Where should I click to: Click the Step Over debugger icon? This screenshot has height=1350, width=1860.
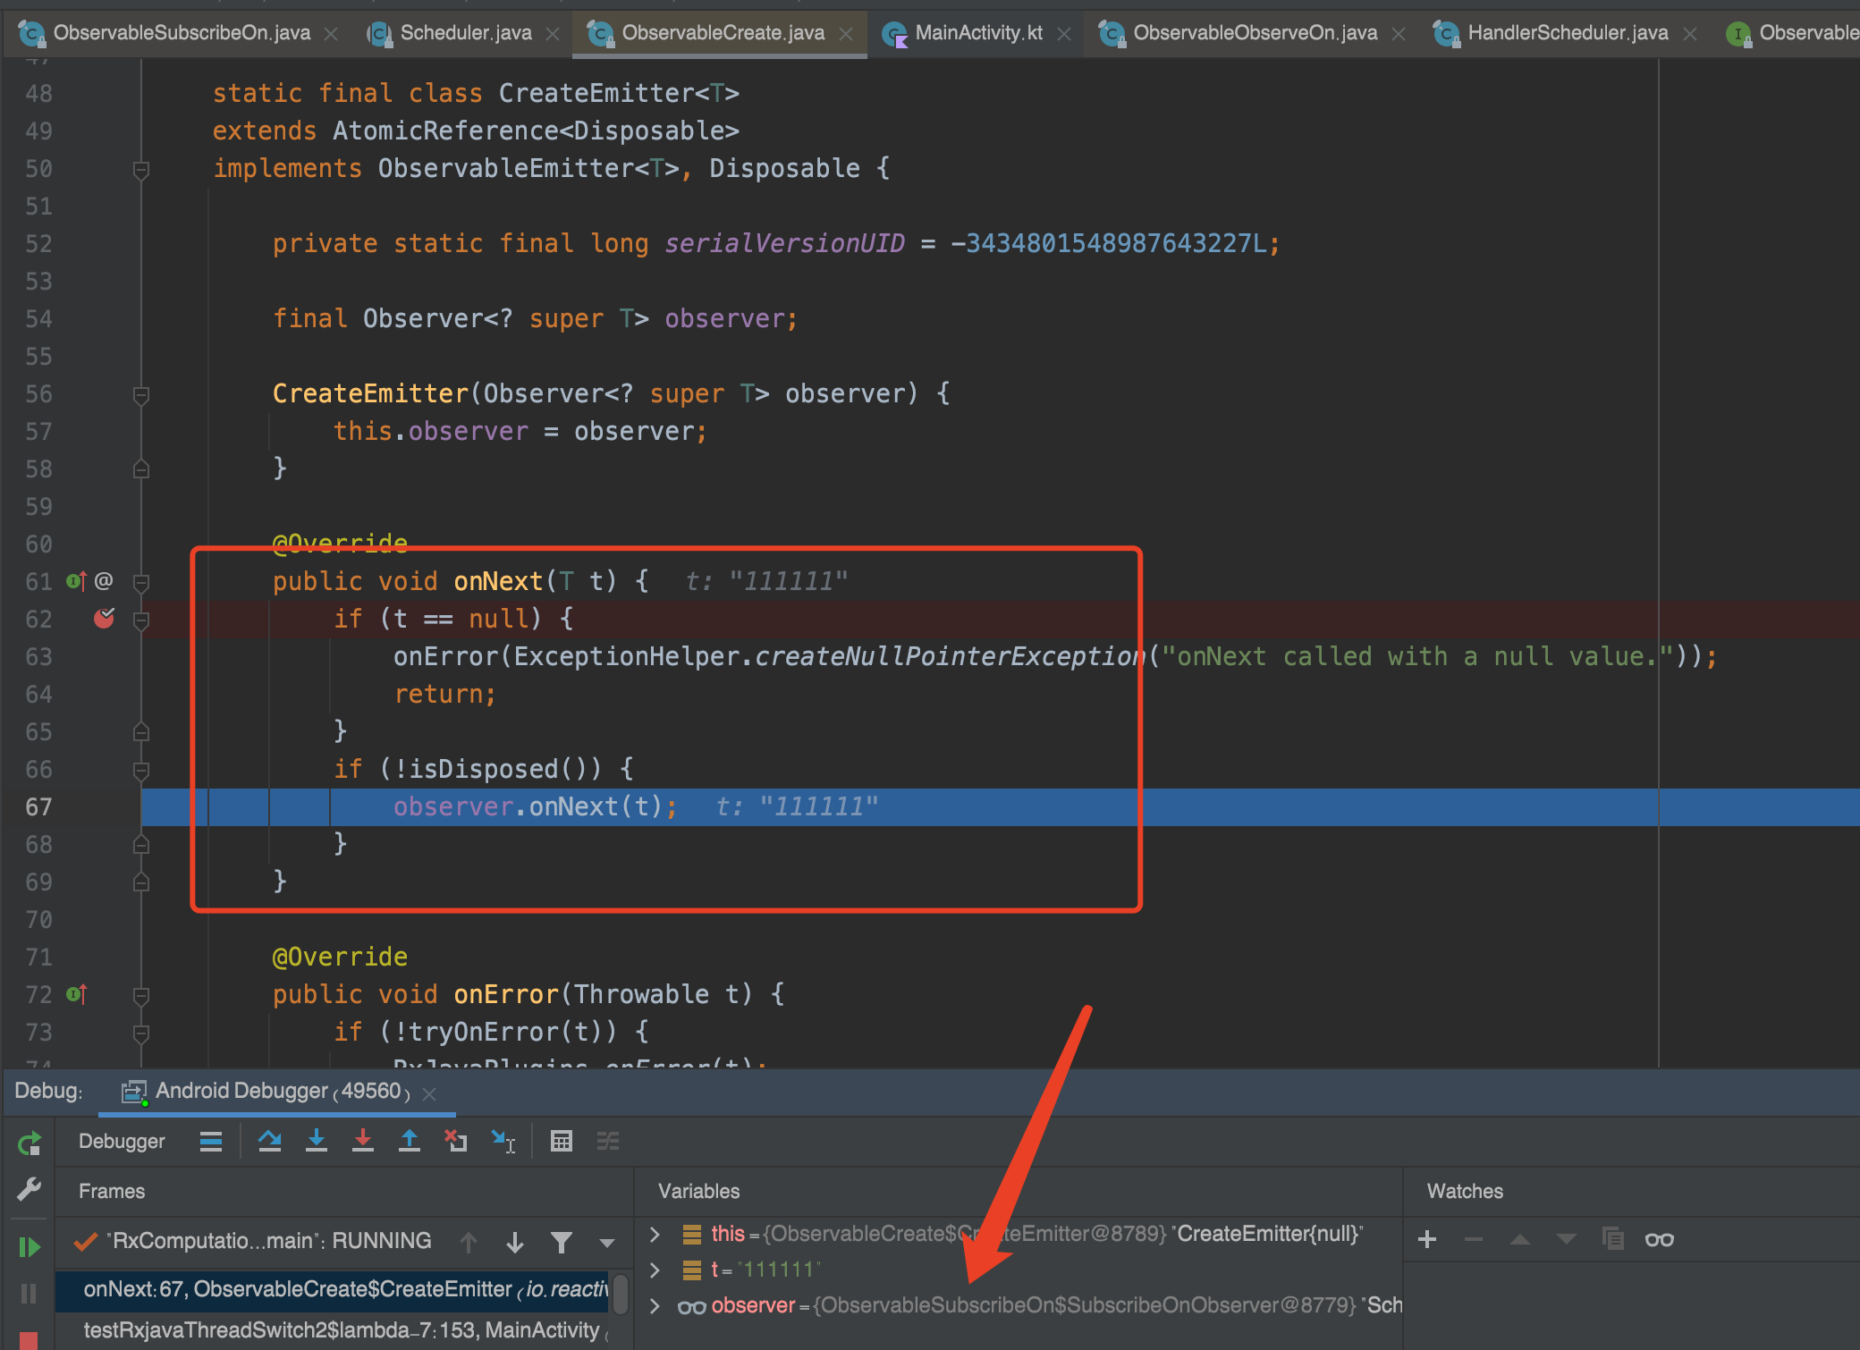pos(270,1141)
